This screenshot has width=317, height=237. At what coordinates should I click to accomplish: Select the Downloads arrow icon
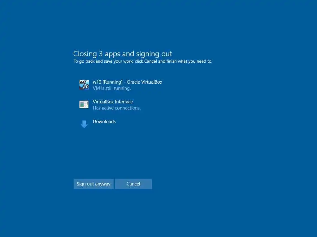84,124
